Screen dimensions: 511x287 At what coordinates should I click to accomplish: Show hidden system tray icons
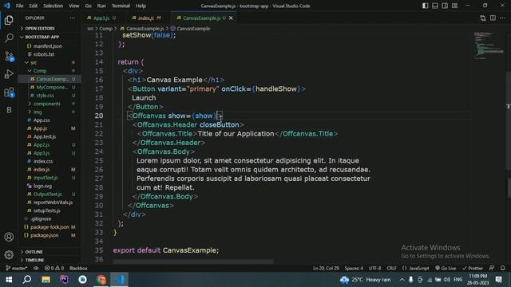402,280
